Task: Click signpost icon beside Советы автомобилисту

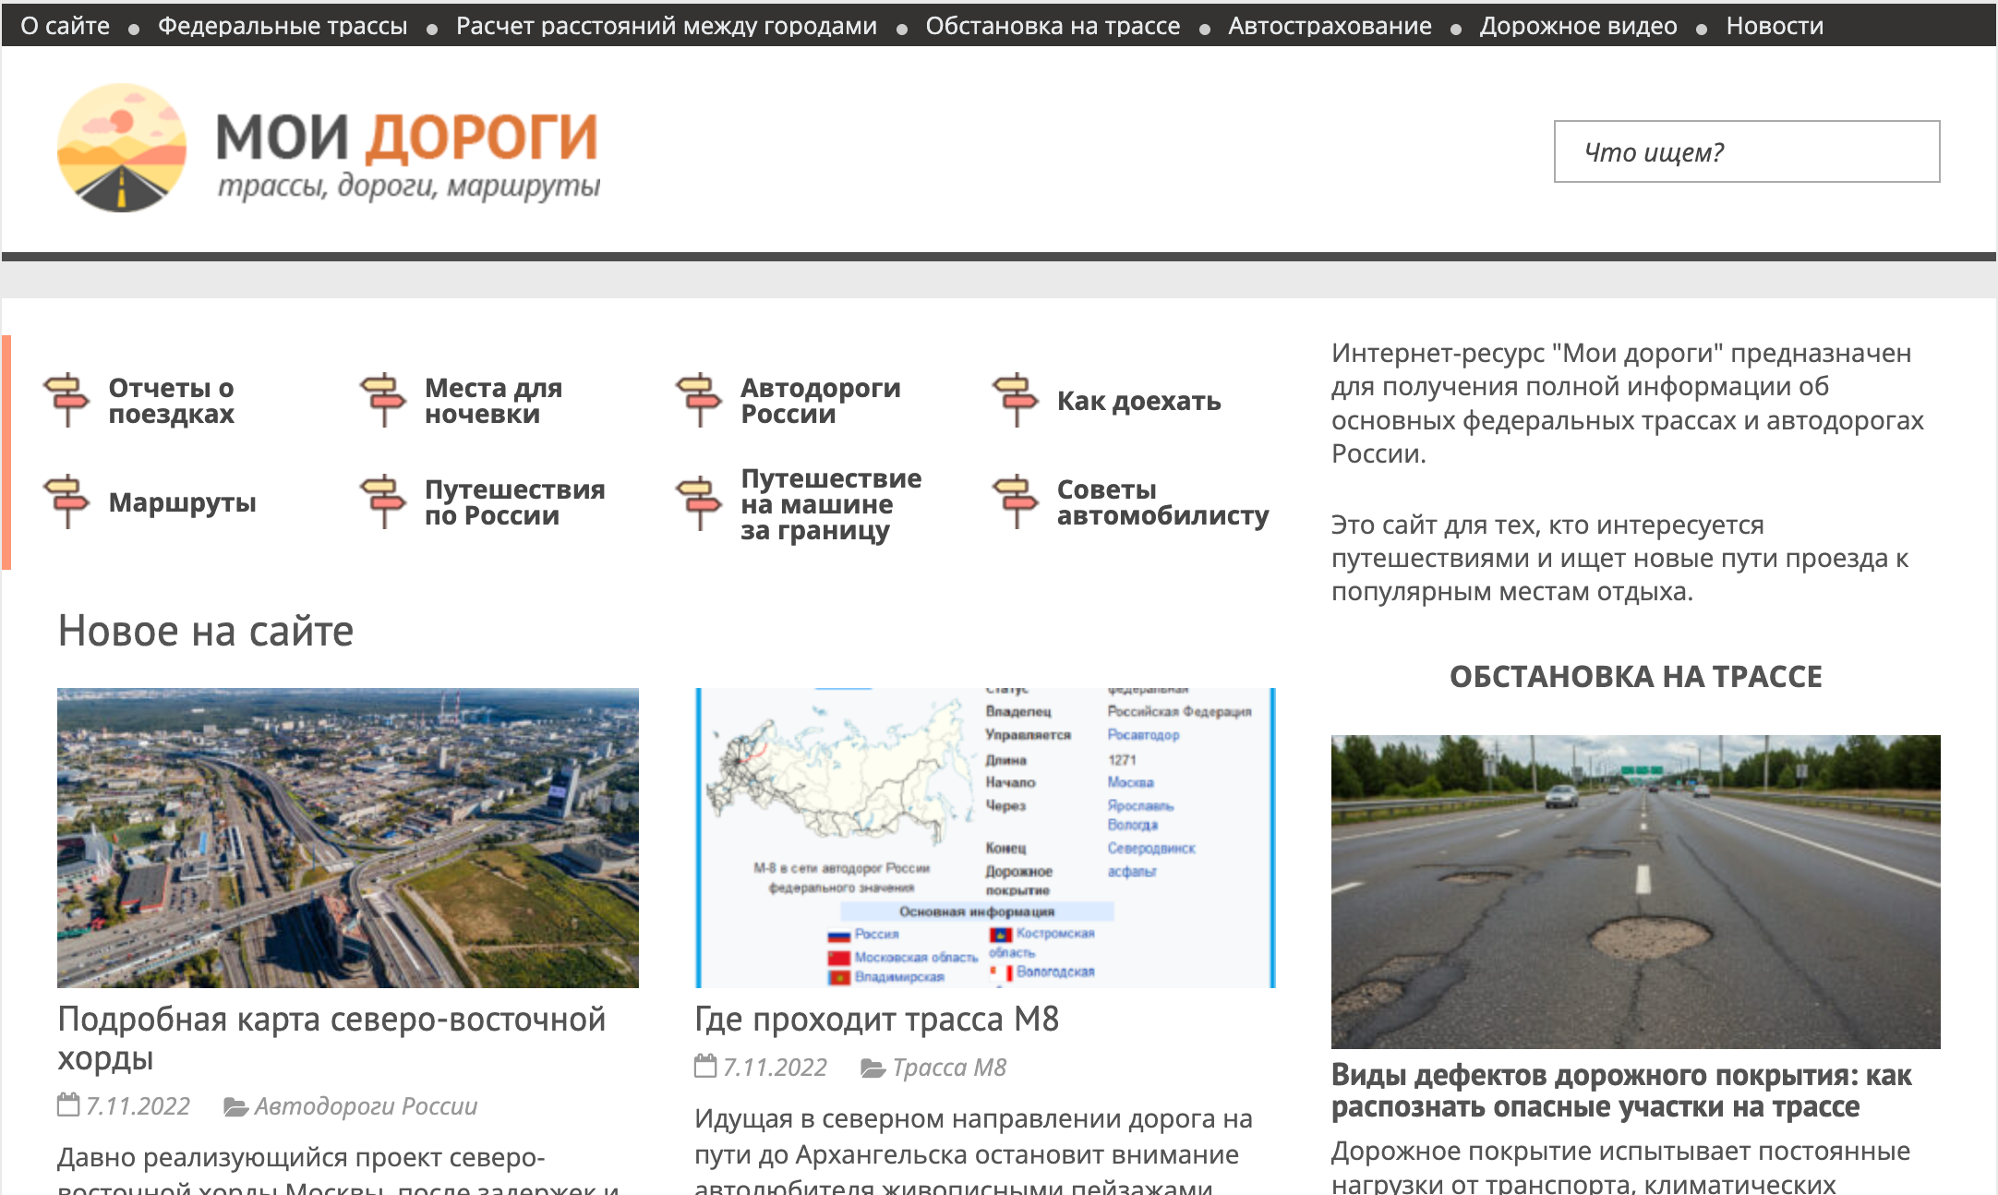Action: (x=1016, y=501)
